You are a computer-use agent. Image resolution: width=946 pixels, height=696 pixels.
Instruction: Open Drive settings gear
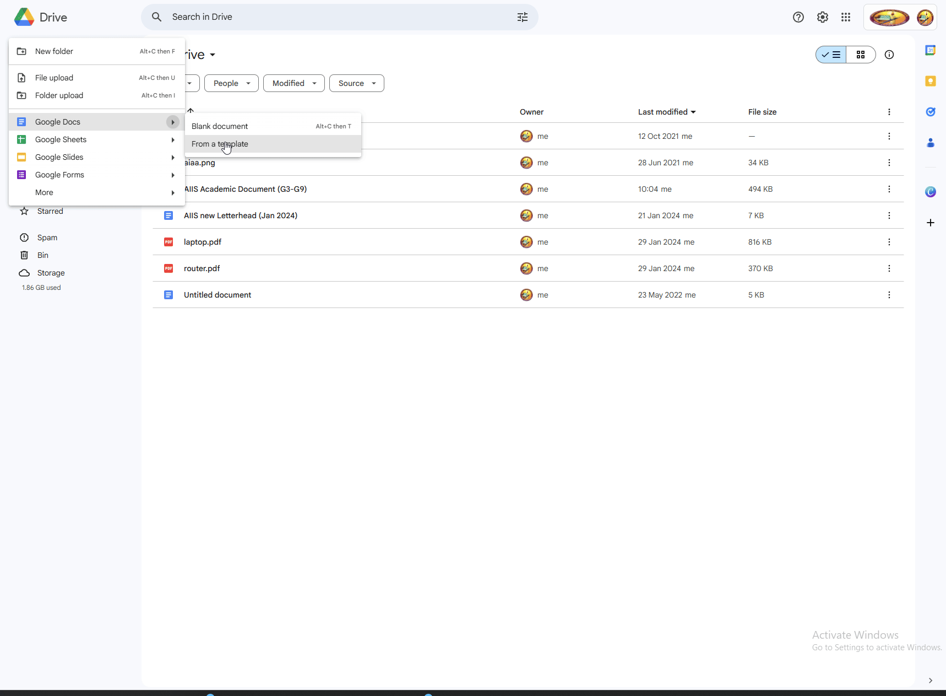[x=822, y=17]
